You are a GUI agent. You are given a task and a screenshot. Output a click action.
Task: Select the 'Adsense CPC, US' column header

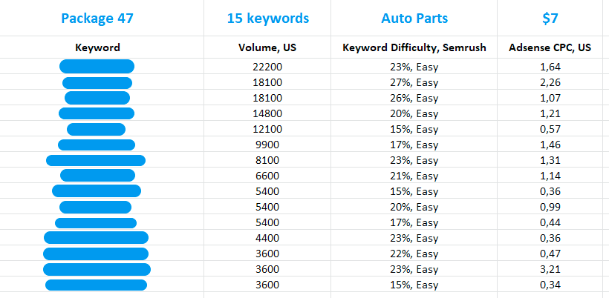coord(550,48)
